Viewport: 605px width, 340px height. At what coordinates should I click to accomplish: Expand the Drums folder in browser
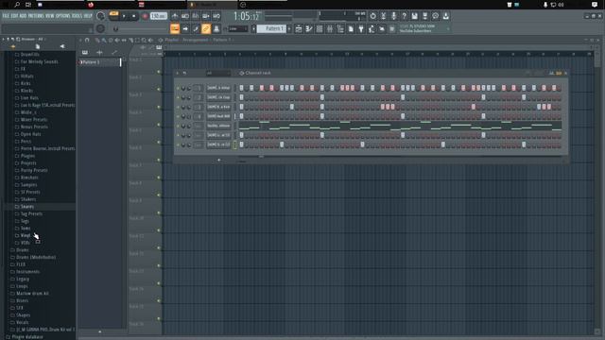pos(22,249)
